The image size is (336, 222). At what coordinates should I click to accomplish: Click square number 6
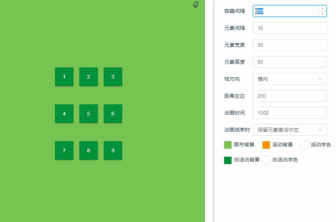[x=113, y=114]
